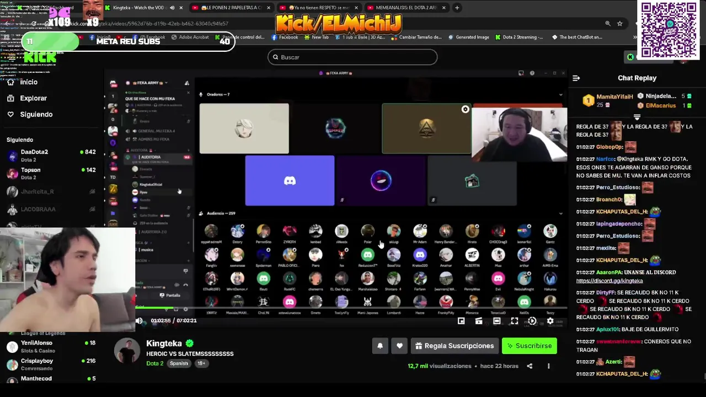Mute the video player volume
The height and width of the screenshot is (397, 706).
coord(139,320)
